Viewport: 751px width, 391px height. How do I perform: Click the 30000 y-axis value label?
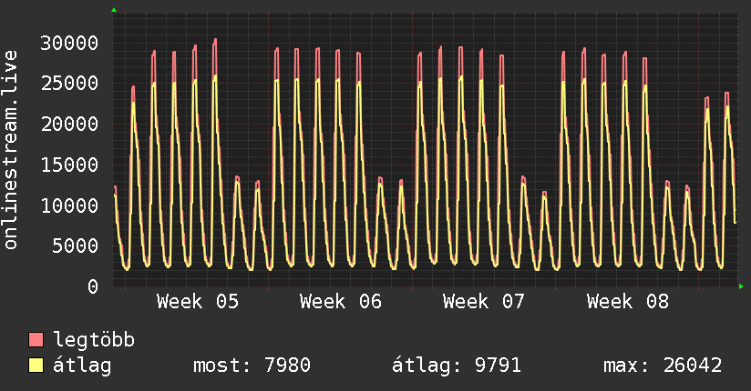71,43
